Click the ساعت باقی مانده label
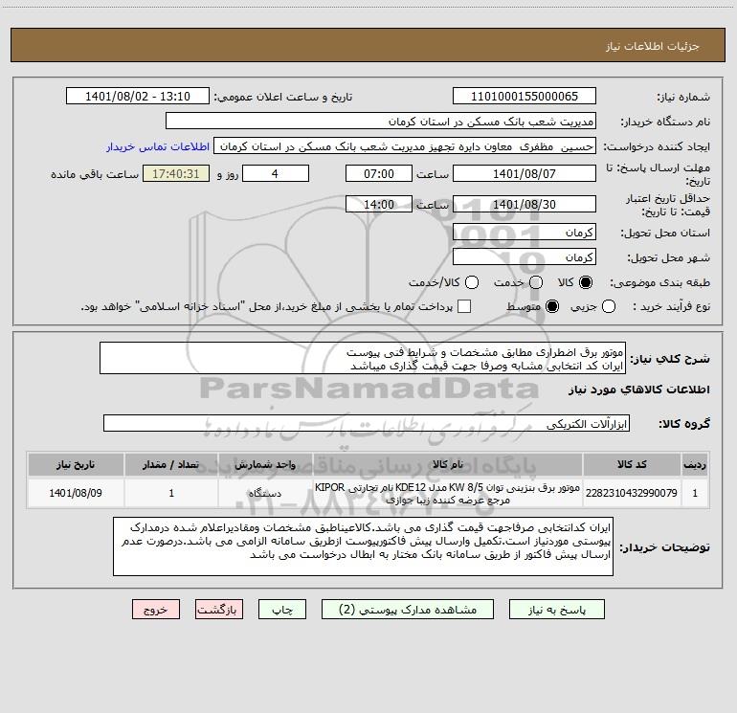Image resolution: width=737 pixels, height=713 pixels. [95, 174]
